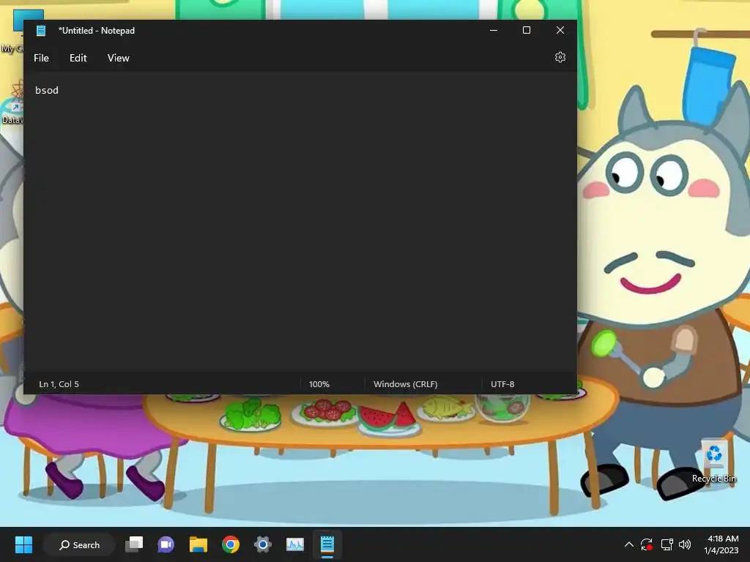750x562 pixels.
Task: Open the View menu
Action: (x=118, y=58)
